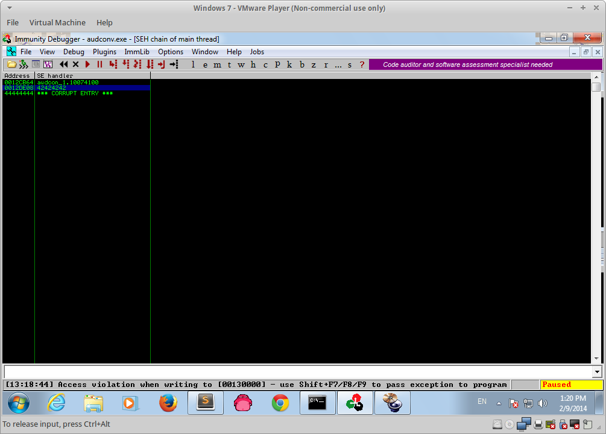Open the Window menu
The height and width of the screenshot is (434, 606).
tap(205, 52)
